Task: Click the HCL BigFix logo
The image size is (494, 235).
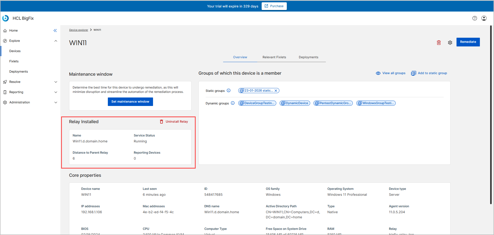Action: point(6,18)
